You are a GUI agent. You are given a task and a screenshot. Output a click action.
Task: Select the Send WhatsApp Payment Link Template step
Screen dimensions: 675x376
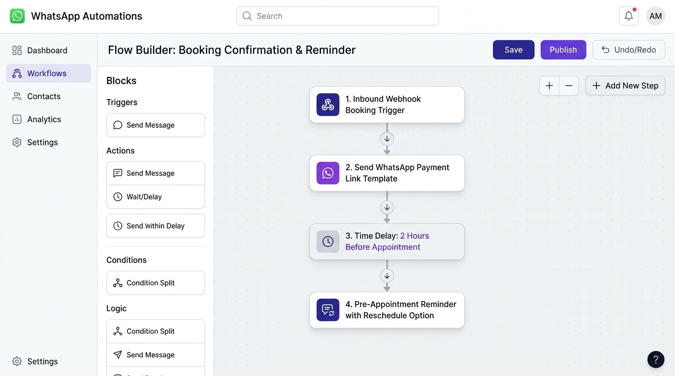[387, 173]
